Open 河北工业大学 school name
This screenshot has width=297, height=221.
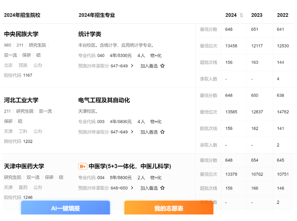click(21, 100)
